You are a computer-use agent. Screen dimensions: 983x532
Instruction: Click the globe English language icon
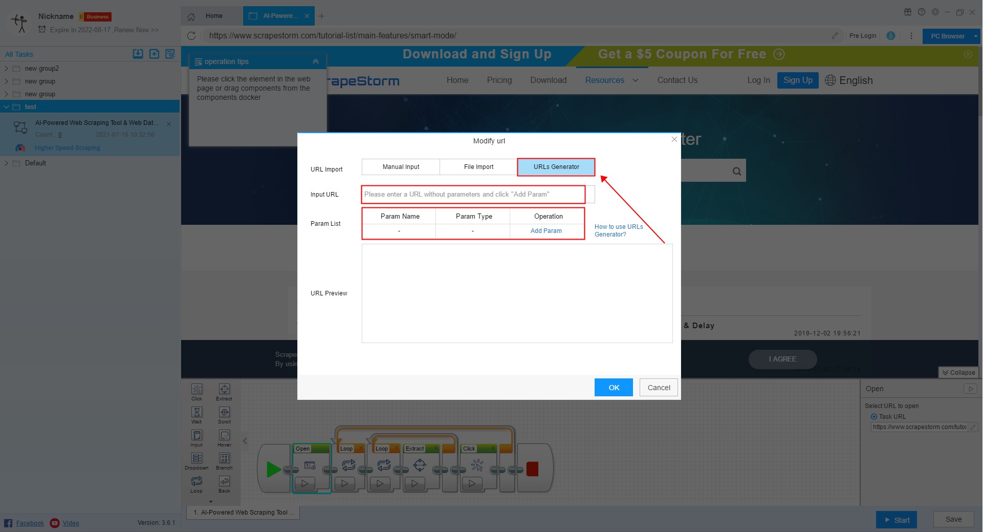(x=830, y=80)
